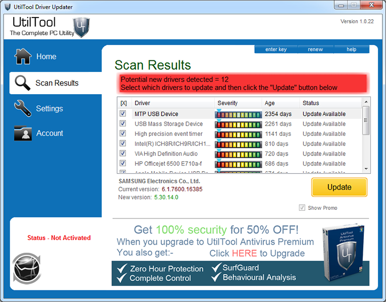This screenshot has height=302, width=386.
Task: Click the Antivirus Premium box image
Action: click(x=344, y=252)
